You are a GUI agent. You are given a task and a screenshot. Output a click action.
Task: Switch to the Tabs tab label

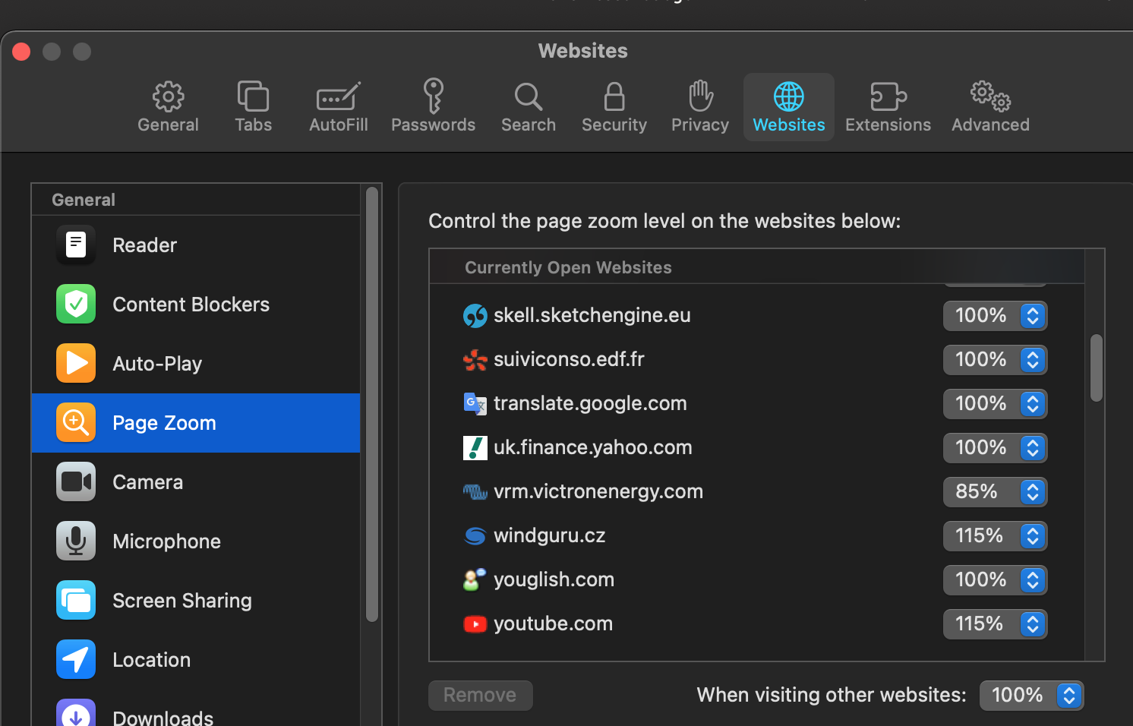click(x=253, y=125)
